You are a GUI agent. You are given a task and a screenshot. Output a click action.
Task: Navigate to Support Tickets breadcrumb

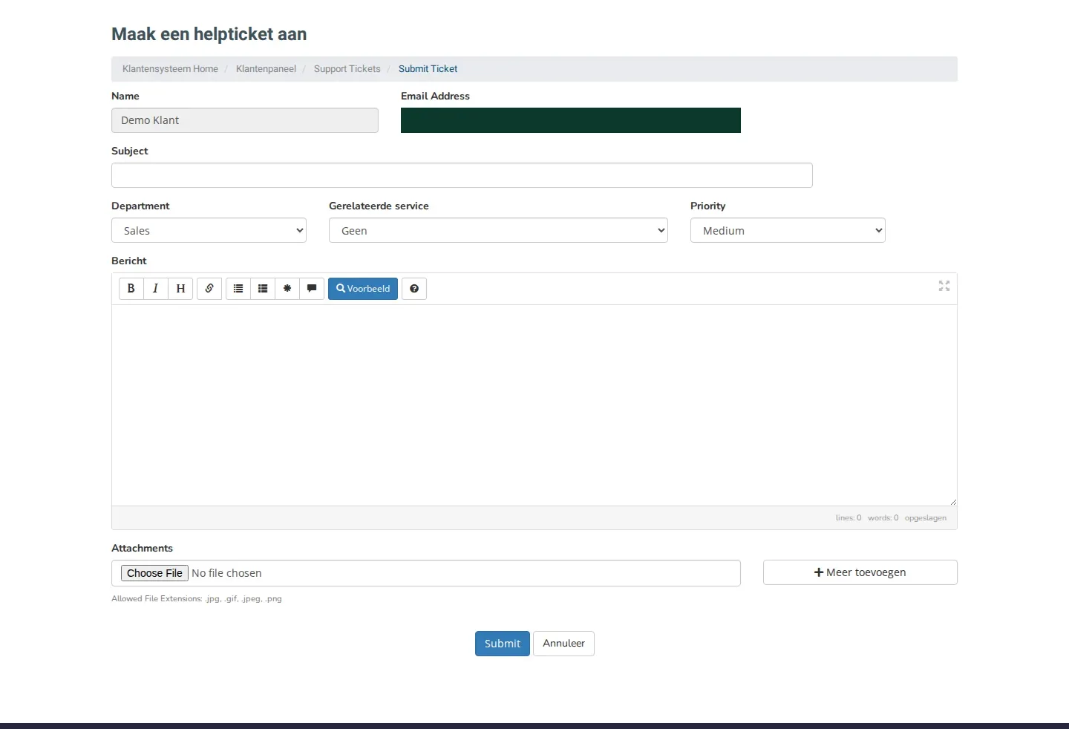pos(347,69)
